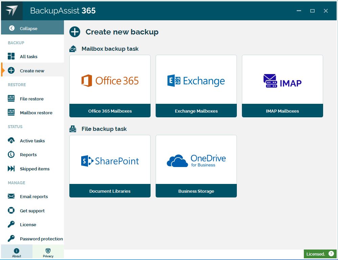Select the Exchange logo card
The image size is (338, 260).
pyautogui.click(x=196, y=79)
